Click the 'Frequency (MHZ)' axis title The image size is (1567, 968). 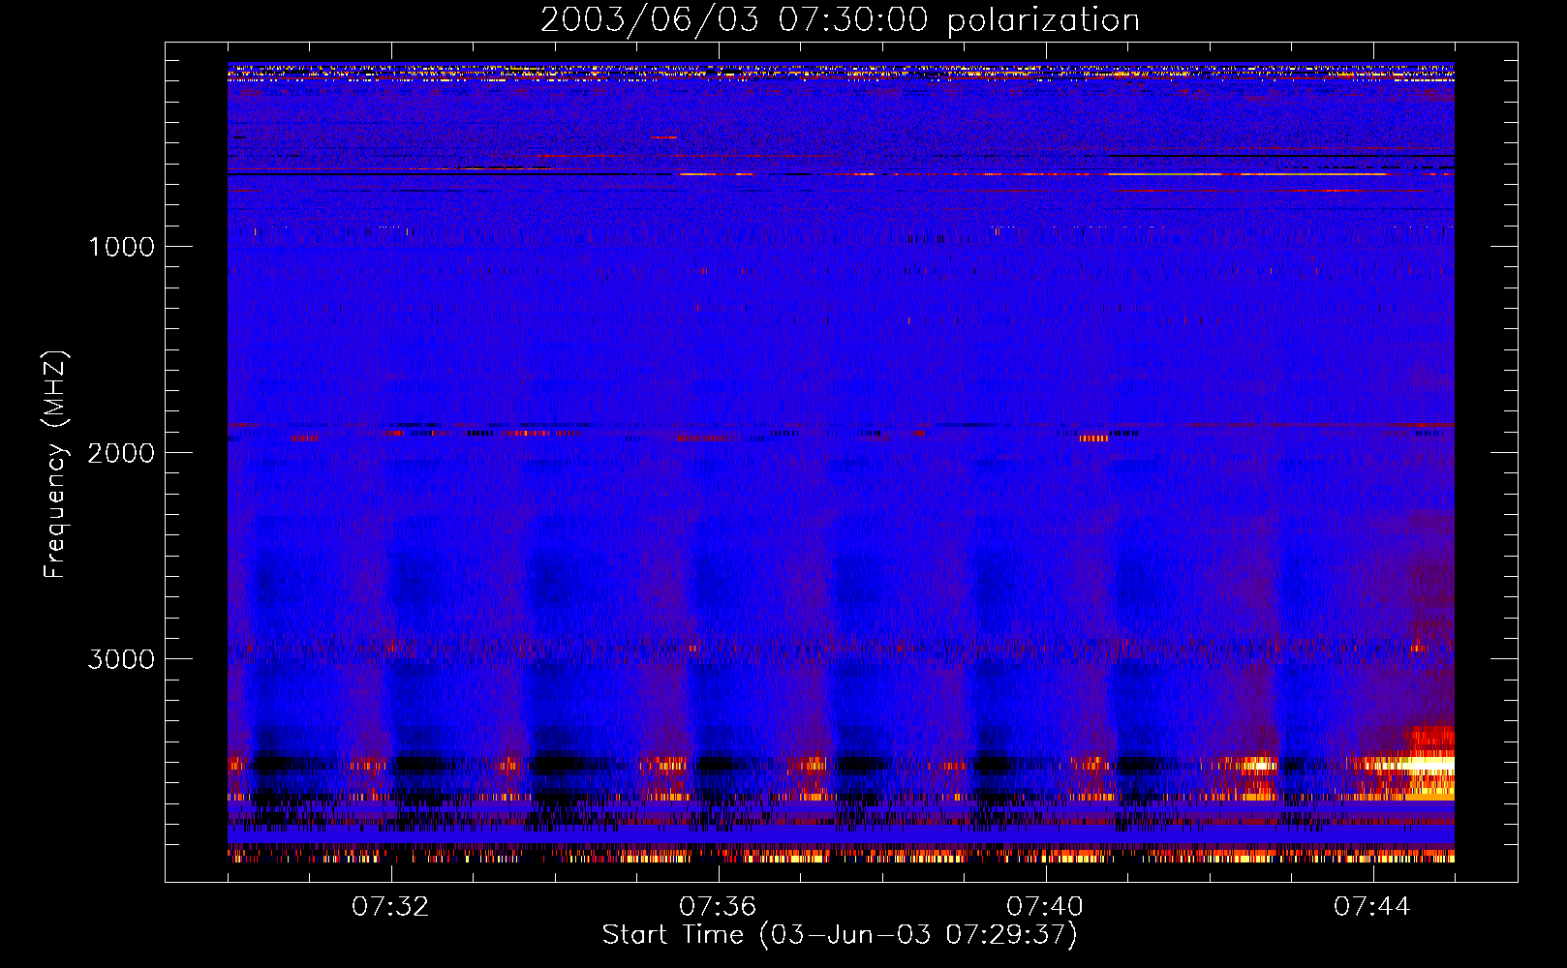click(x=55, y=465)
